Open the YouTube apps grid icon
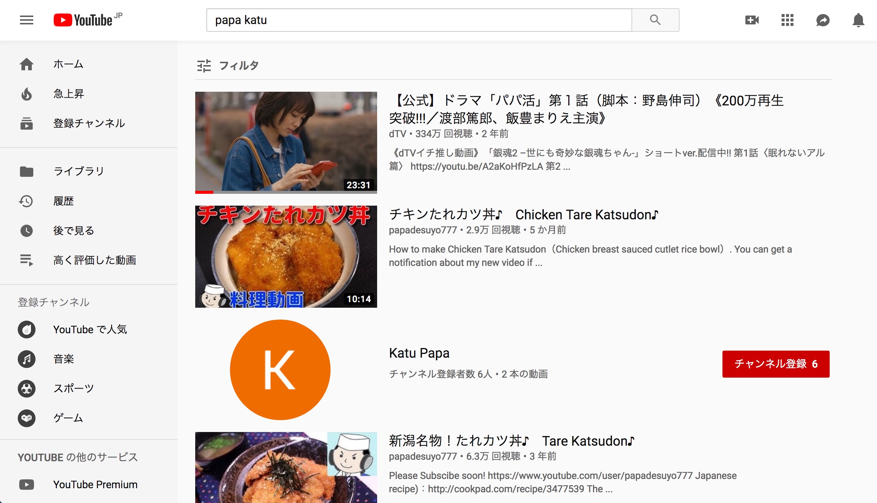The width and height of the screenshot is (877, 503). 788,20
